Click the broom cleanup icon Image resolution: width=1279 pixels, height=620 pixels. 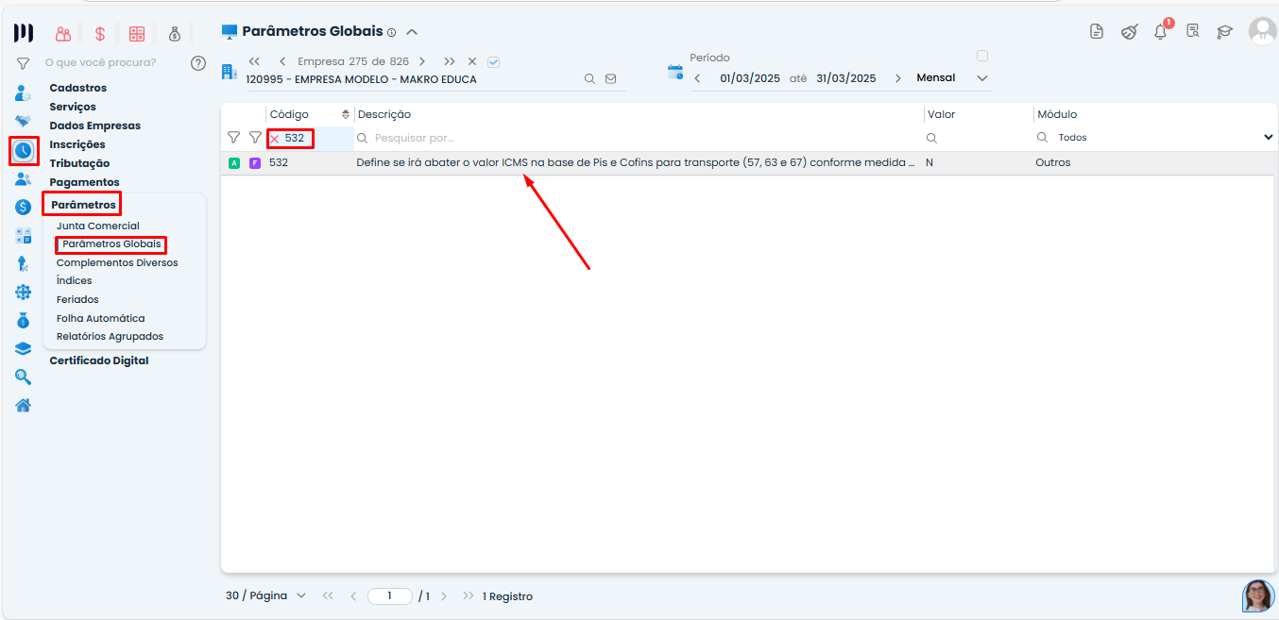pos(1129,31)
